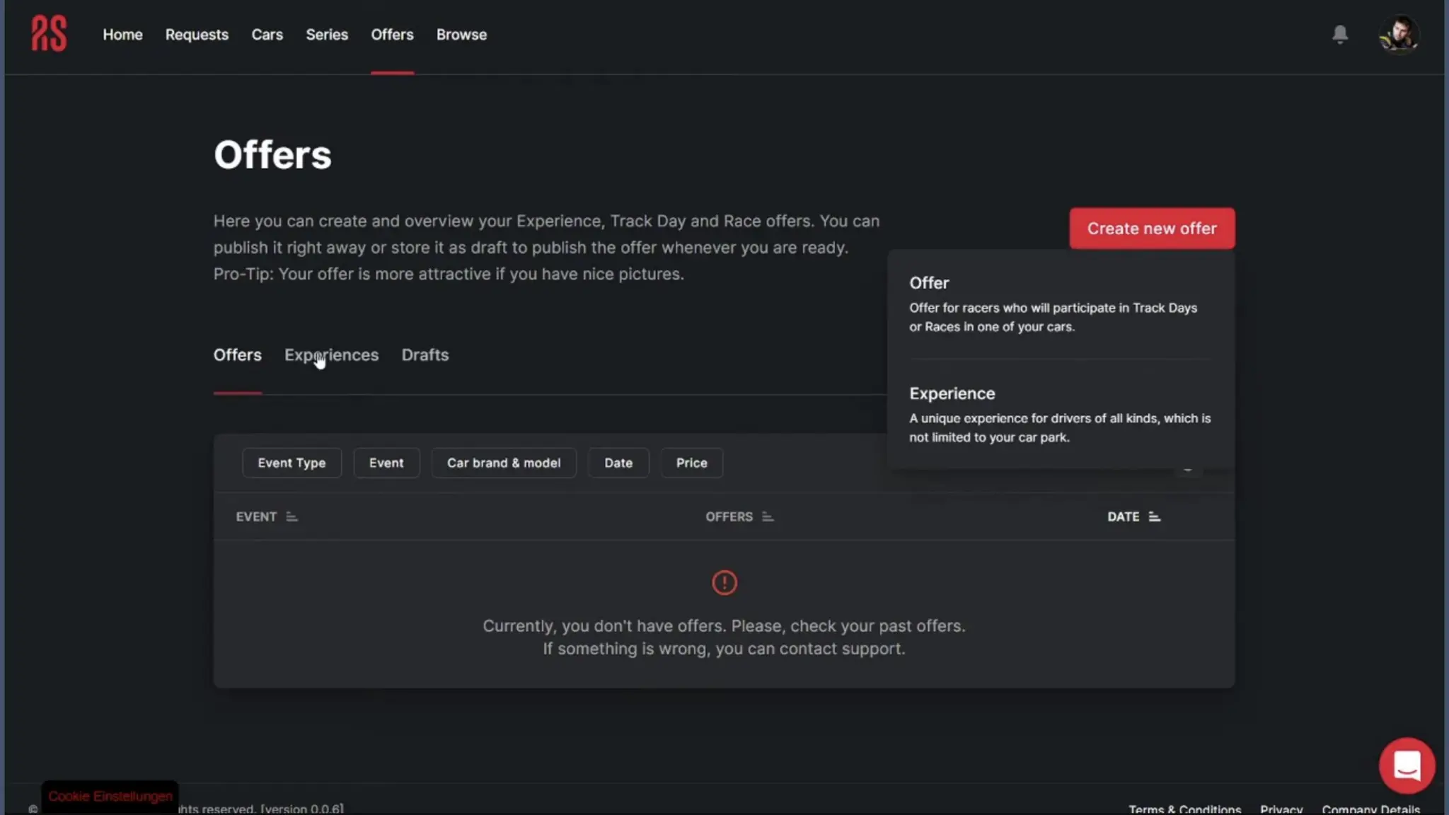Switch to the Experiences tab
This screenshot has height=815, width=1449.
point(331,355)
